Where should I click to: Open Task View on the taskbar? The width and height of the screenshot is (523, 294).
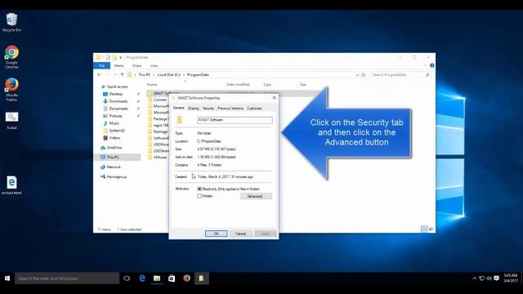point(127,278)
